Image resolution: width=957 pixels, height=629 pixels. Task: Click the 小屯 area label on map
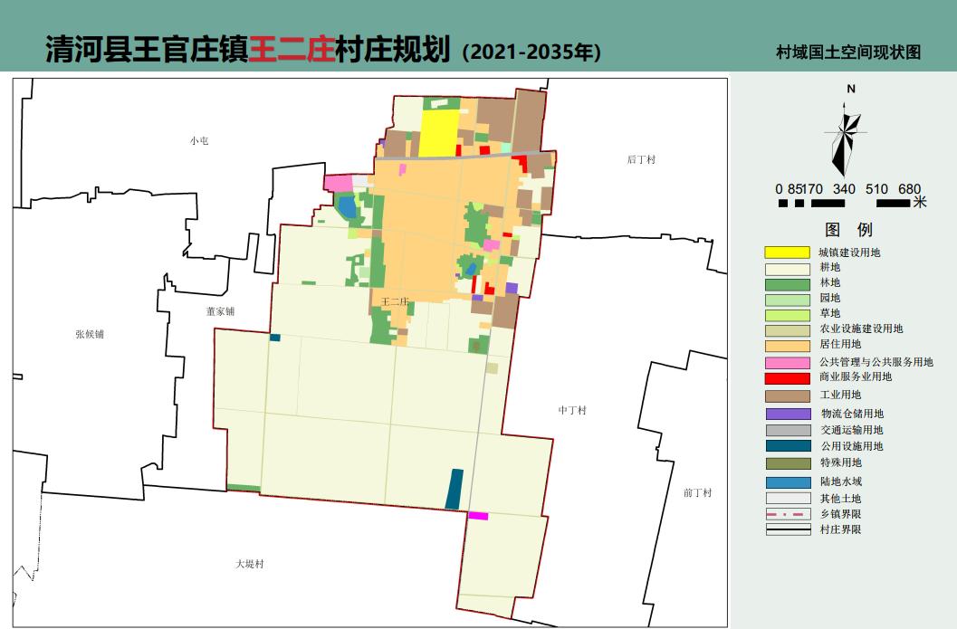200,138
